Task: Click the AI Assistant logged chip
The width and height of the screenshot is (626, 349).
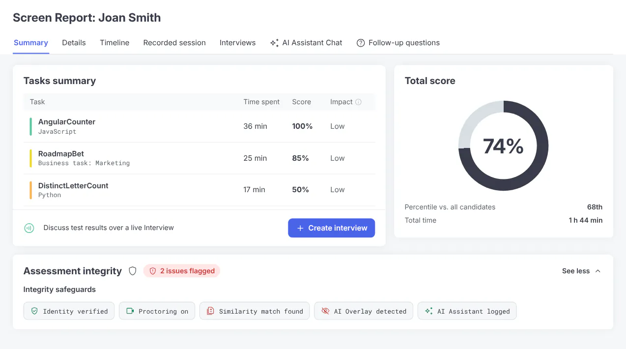Action: pyautogui.click(x=467, y=311)
